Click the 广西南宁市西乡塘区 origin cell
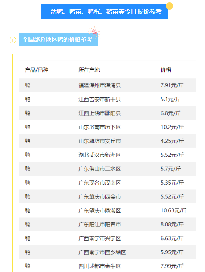Screen dimensions: 205x272 point(102,252)
